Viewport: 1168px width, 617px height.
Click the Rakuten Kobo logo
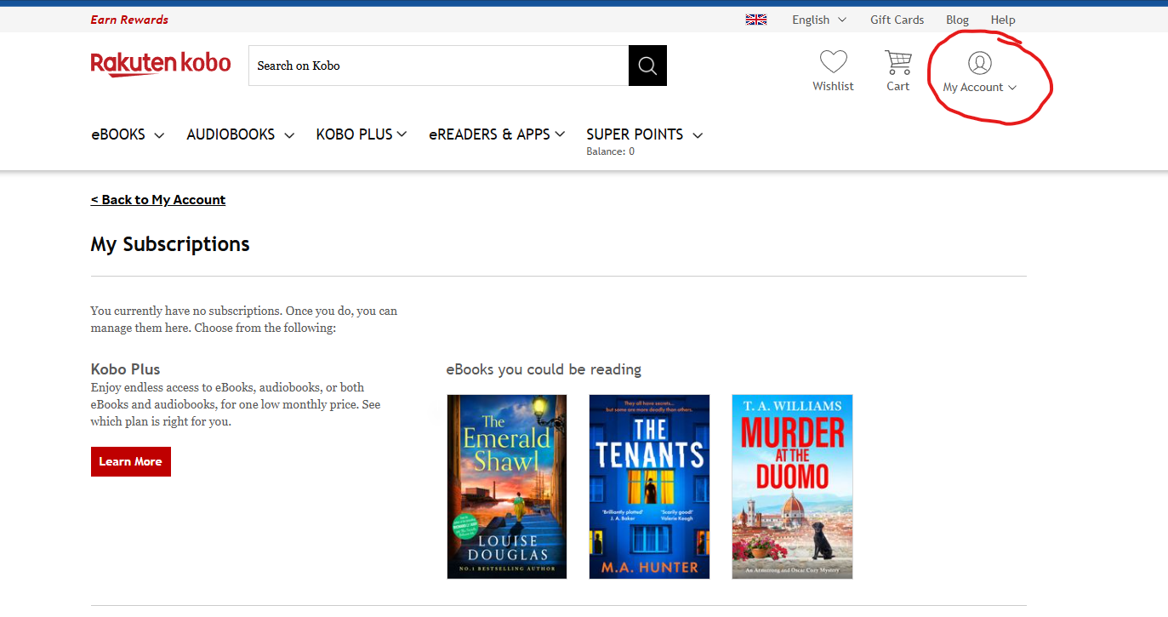pyautogui.click(x=160, y=63)
